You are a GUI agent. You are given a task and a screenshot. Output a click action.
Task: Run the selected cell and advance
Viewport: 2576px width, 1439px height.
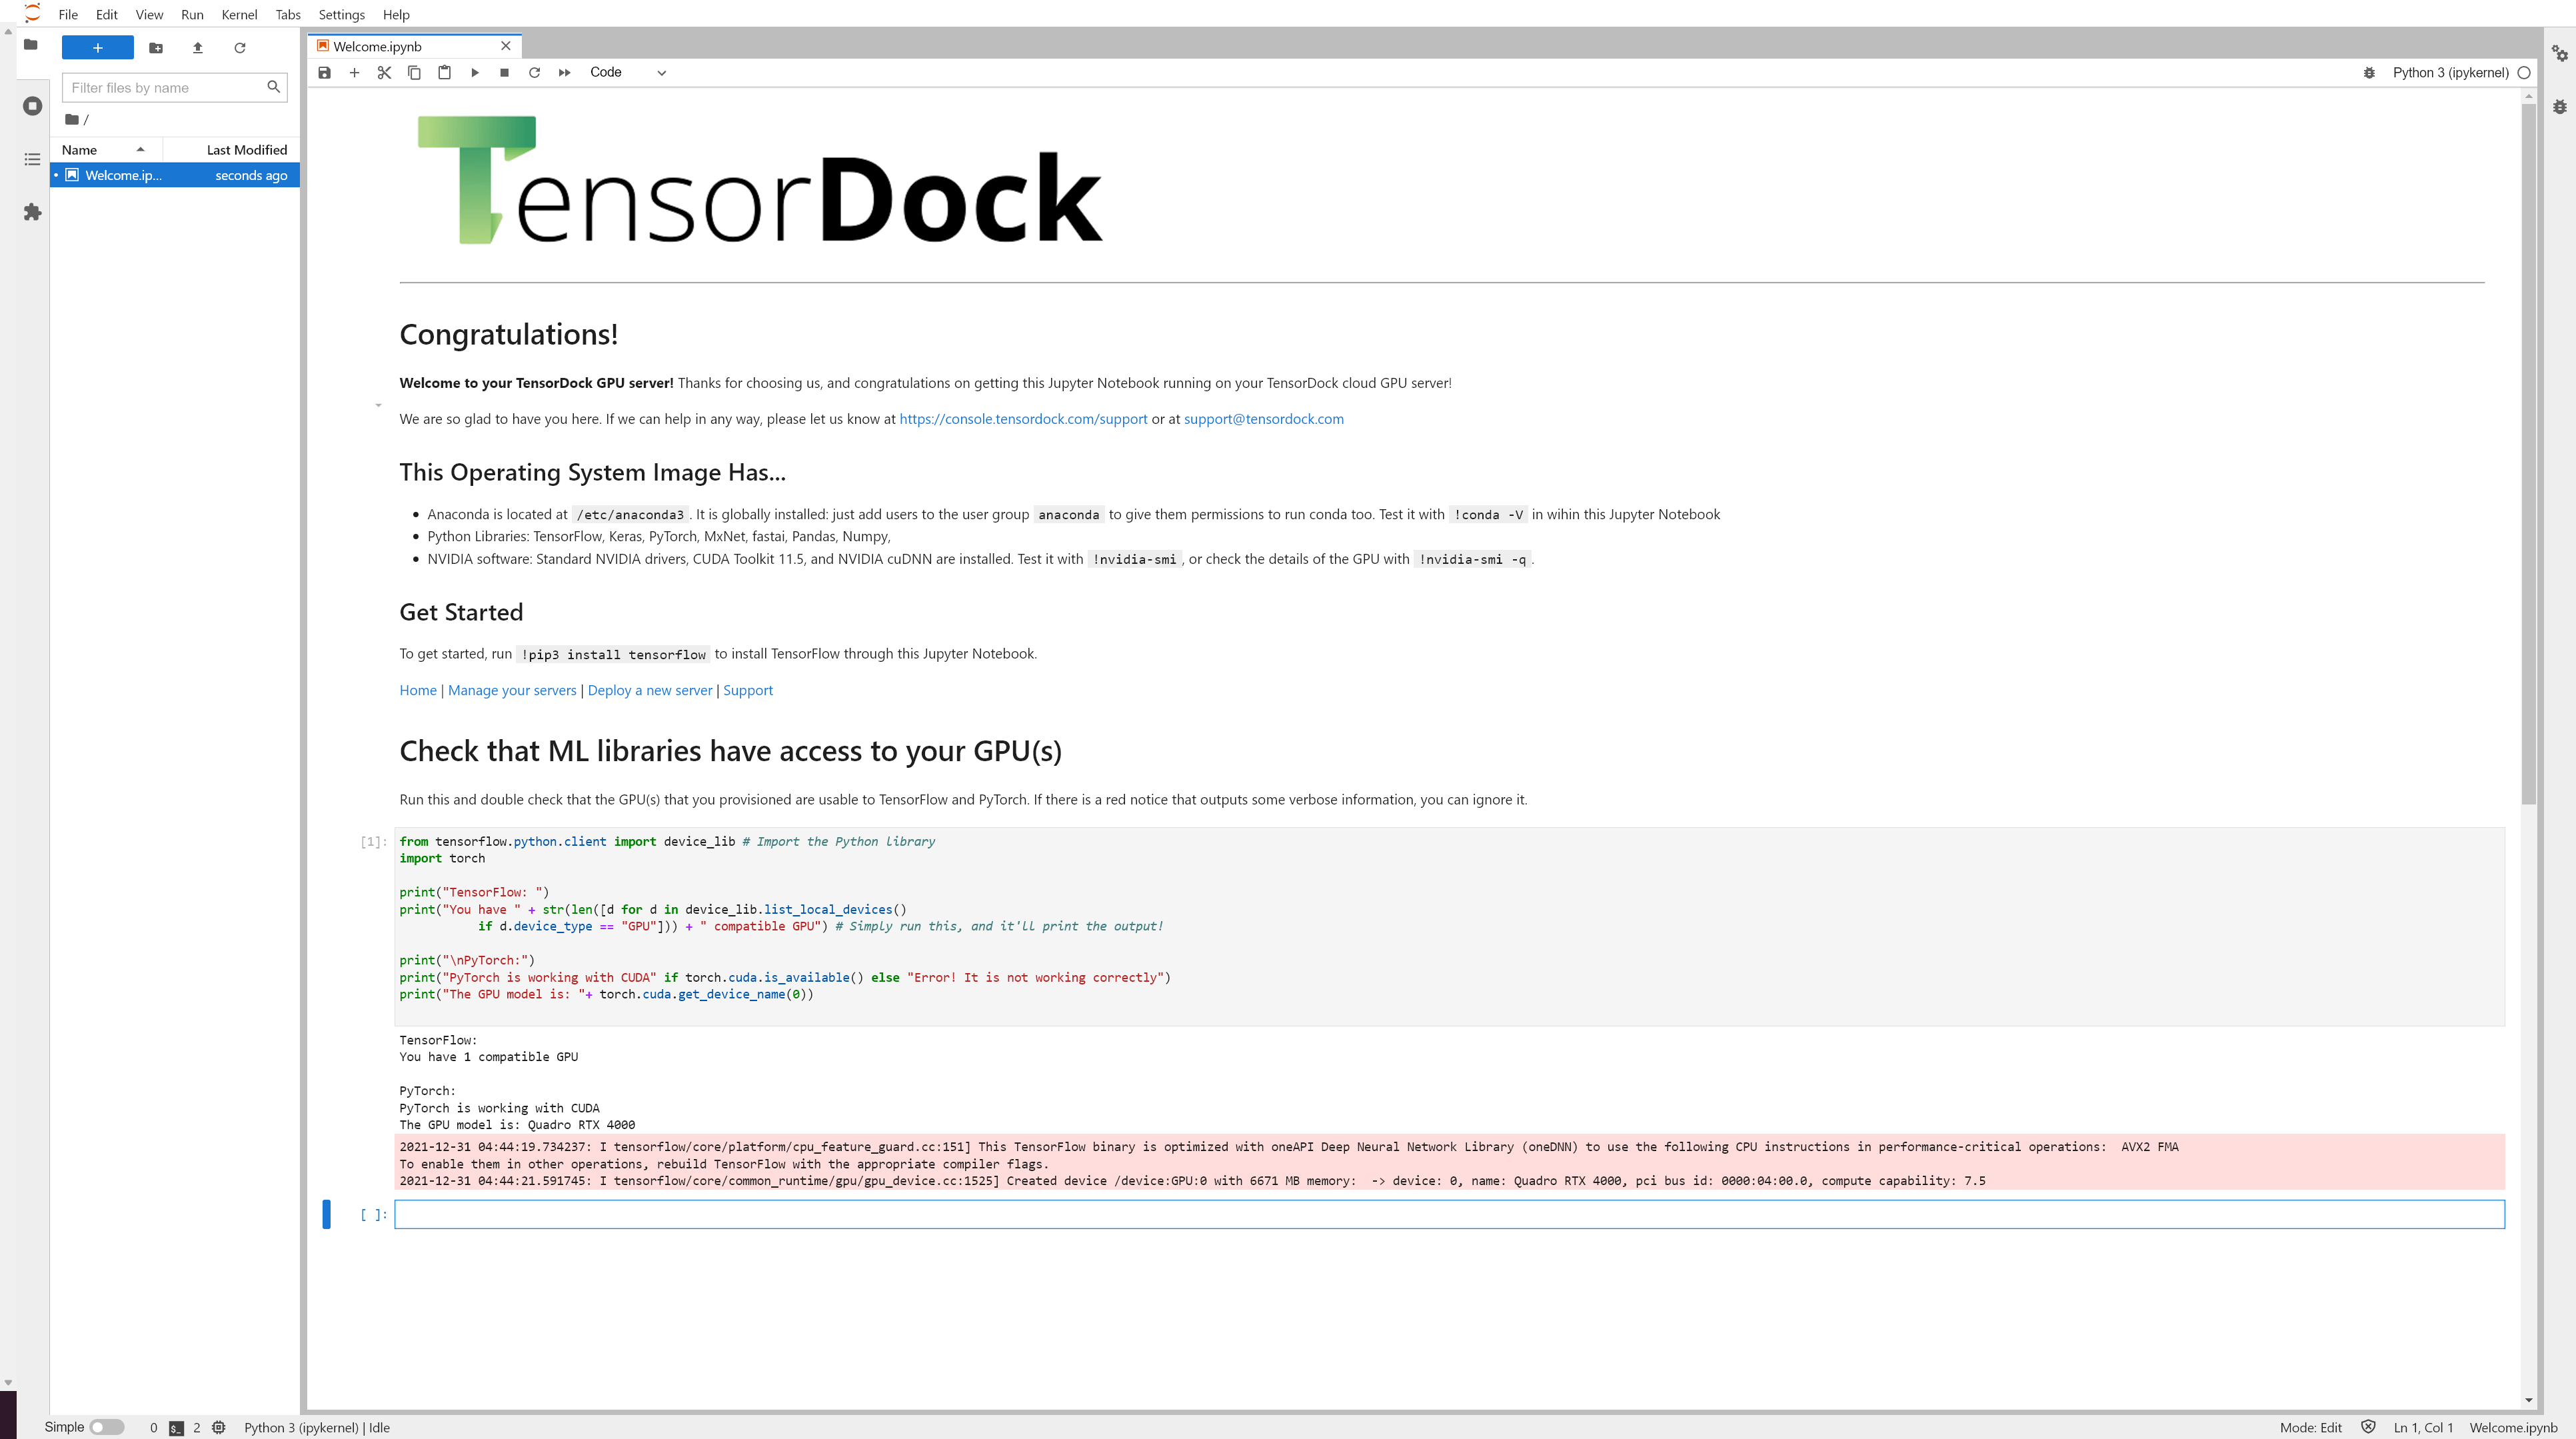click(x=475, y=72)
